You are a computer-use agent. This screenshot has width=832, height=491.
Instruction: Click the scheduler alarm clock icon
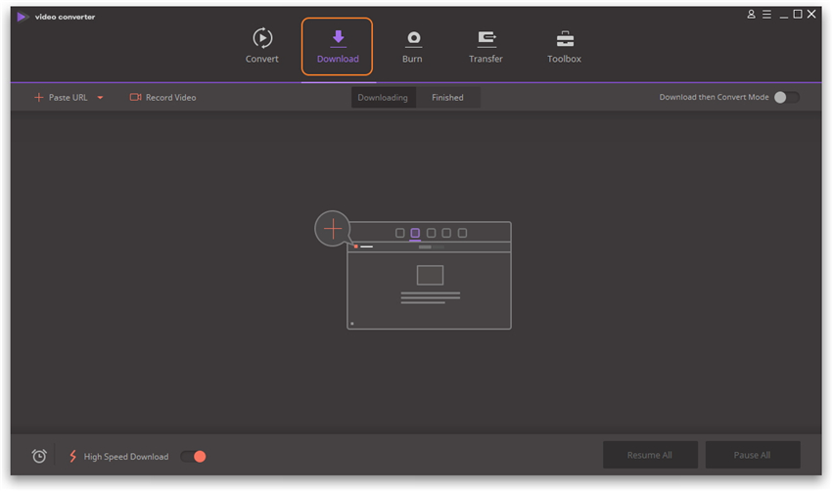pos(39,456)
